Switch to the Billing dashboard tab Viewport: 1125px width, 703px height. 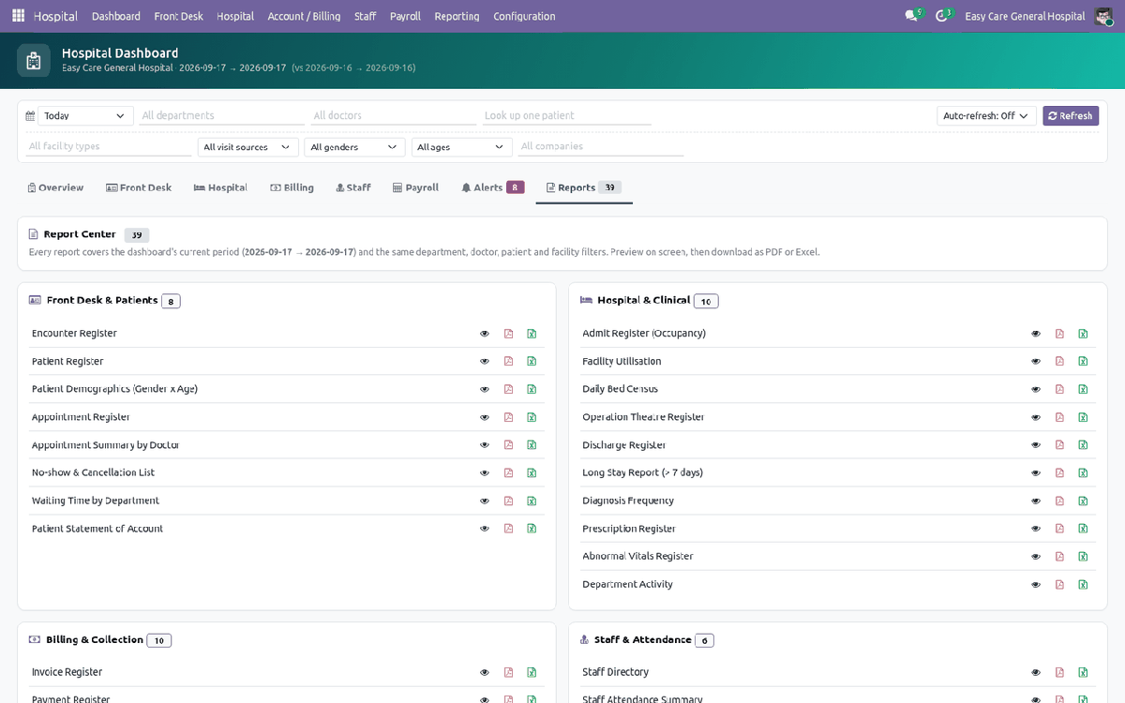292,187
